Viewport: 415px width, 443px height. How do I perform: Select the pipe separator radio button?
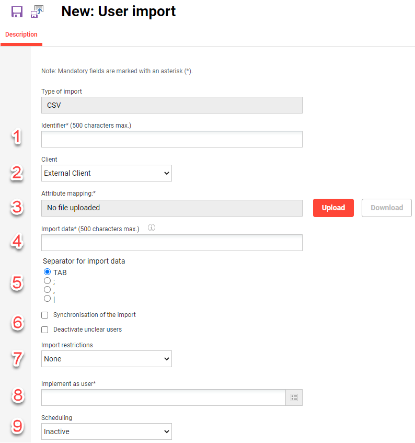pos(47,298)
